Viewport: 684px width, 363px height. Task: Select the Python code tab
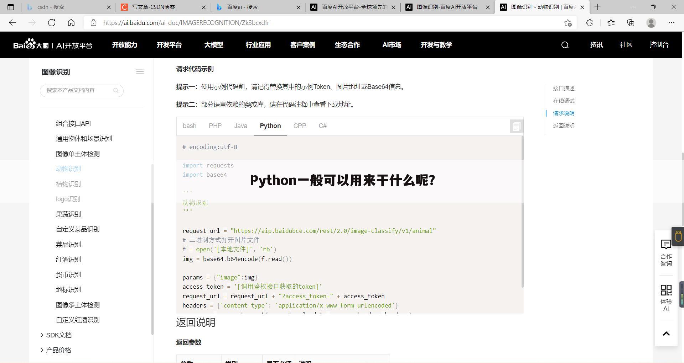[x=270, y=126]
